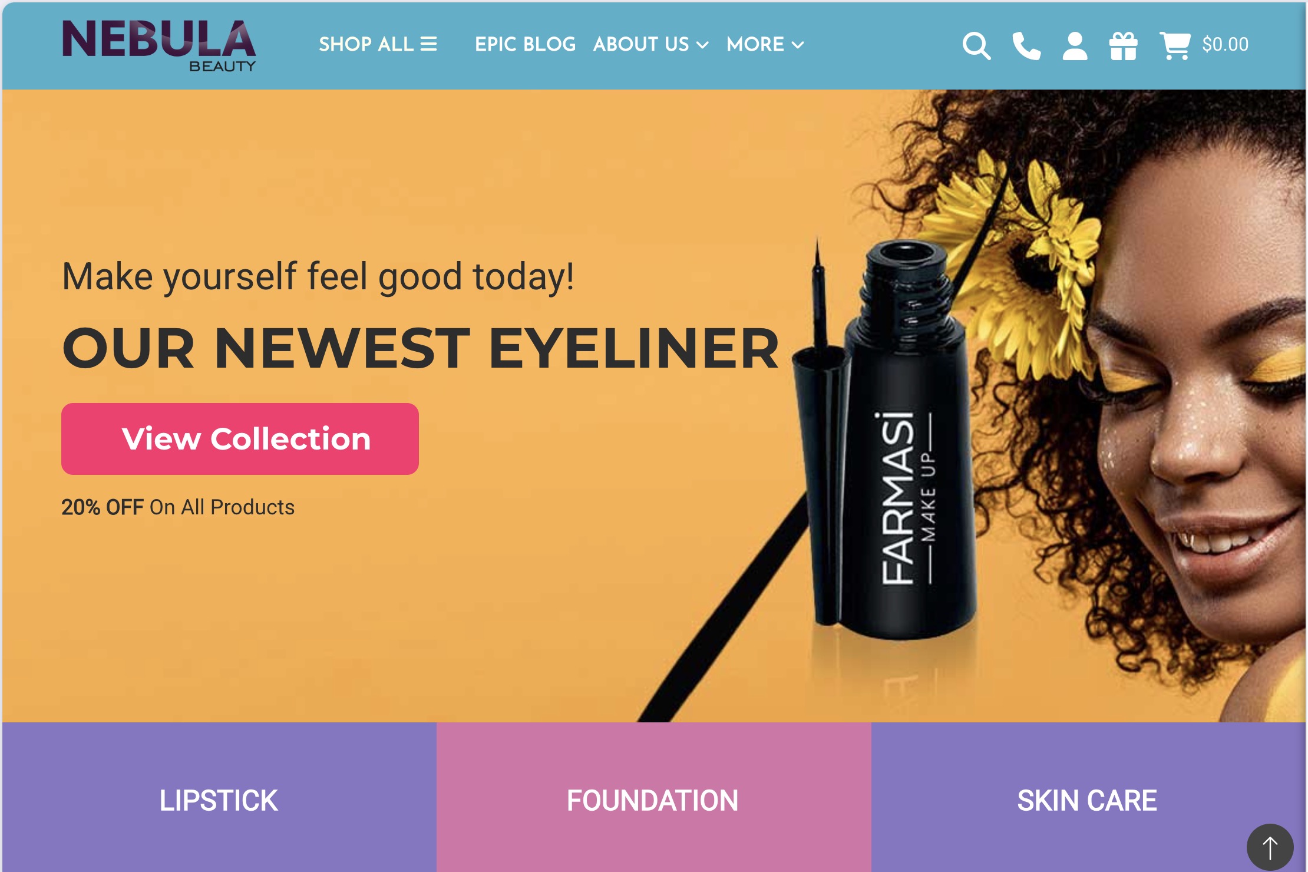Click the Nebula Beauty logo
Screen dimensions: 1308x872
(x=159, y=46)
